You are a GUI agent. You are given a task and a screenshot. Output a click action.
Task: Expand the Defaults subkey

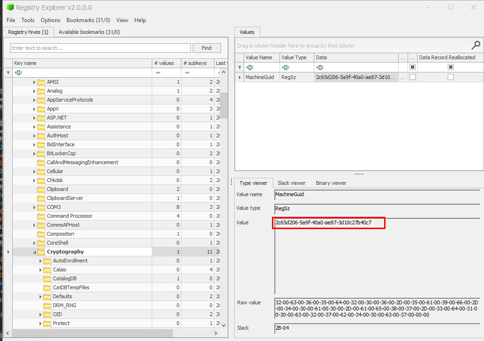(40, 297)
